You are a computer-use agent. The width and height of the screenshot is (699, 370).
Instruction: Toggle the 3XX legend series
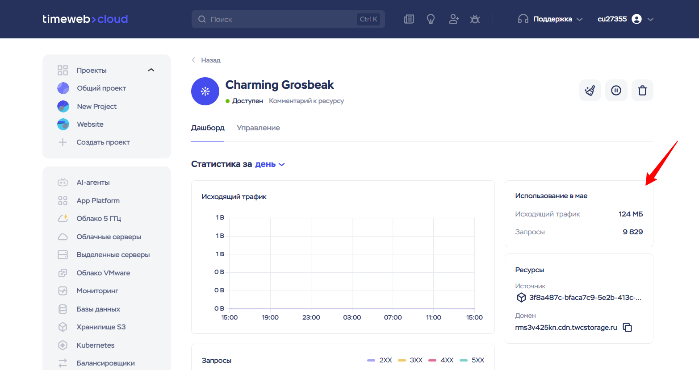click(x=410, y=360)
